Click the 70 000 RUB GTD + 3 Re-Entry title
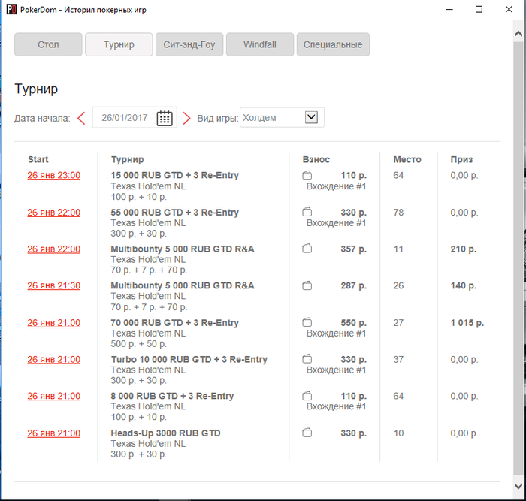 [175, 322]
